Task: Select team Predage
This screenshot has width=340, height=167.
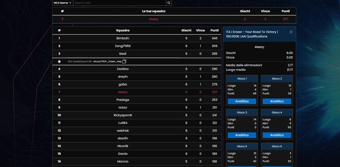Action: pos(123,100)
